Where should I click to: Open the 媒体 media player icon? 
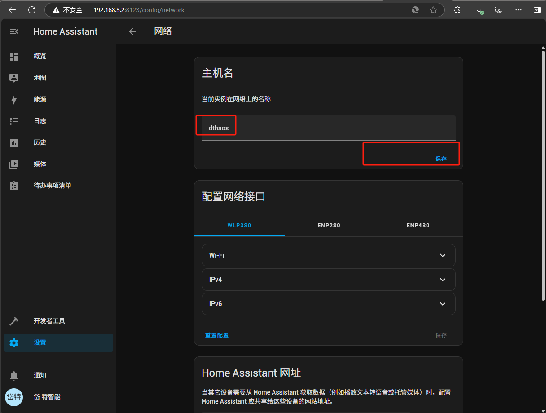(x=14, y=164)
